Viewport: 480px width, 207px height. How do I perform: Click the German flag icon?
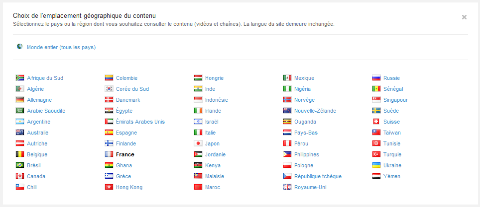20,100
